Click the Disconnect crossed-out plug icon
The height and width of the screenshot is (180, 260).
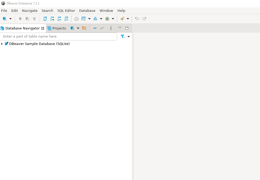pyautogui.click(x=34, y=19)
